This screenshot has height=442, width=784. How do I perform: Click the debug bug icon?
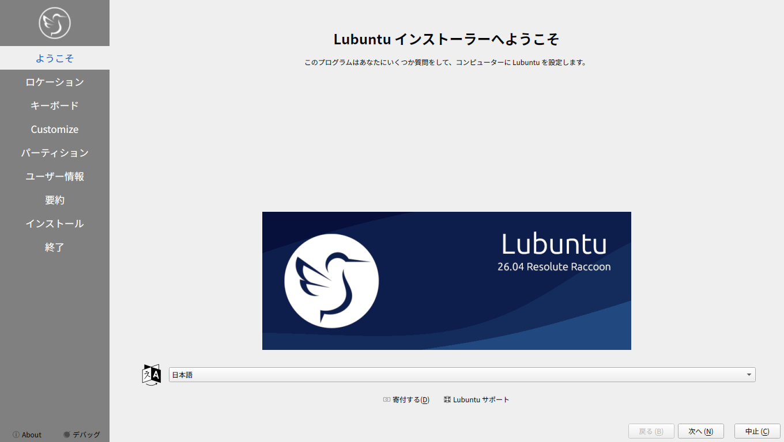click(67, 435)
